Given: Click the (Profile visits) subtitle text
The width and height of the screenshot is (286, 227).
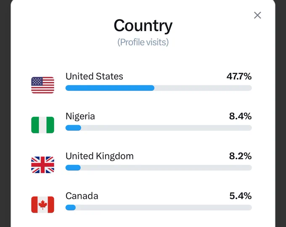Looking at the screenshot, I should pyautogui.click(x=143, y=42).
